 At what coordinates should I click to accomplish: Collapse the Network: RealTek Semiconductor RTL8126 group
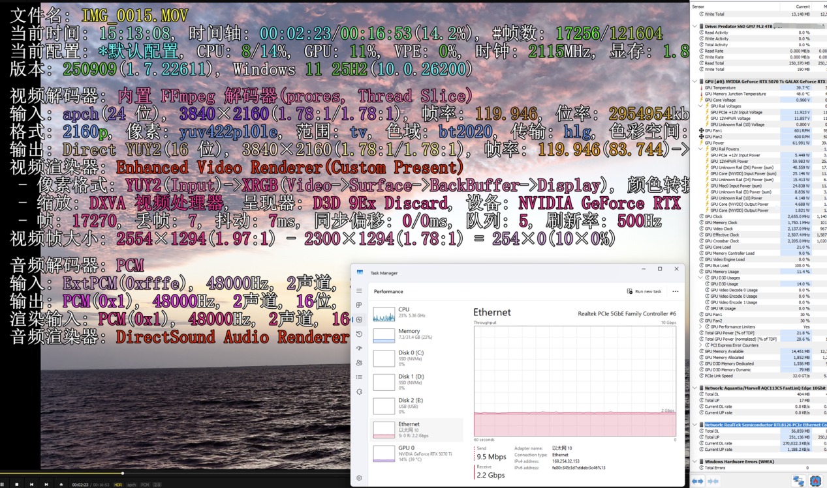click(x=695, y=424)
